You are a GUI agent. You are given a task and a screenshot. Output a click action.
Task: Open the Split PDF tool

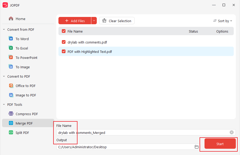pyautogui.click(x=11, y=132)
